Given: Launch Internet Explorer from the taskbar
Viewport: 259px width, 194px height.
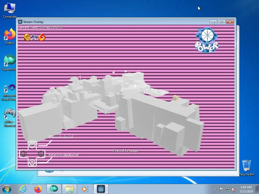Looking at the screenshot, I should [23, 189].
